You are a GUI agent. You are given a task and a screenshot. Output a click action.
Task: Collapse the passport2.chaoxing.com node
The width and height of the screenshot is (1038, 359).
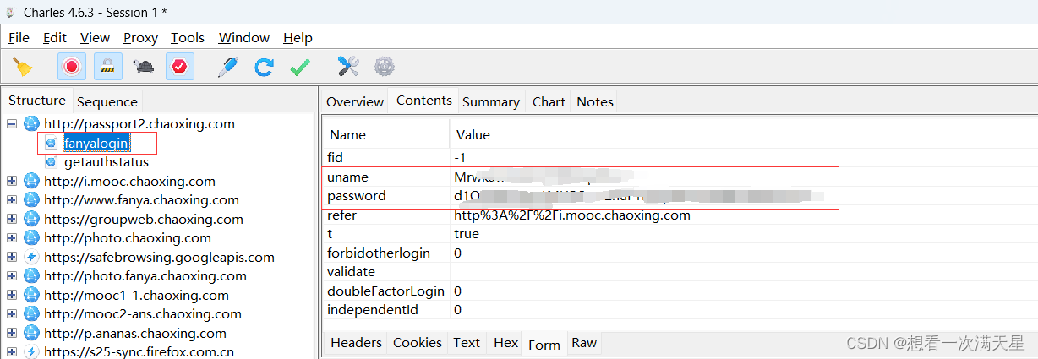(12, 124)
